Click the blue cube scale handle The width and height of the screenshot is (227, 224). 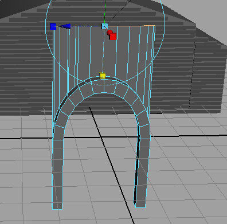(x=53, y=26)
